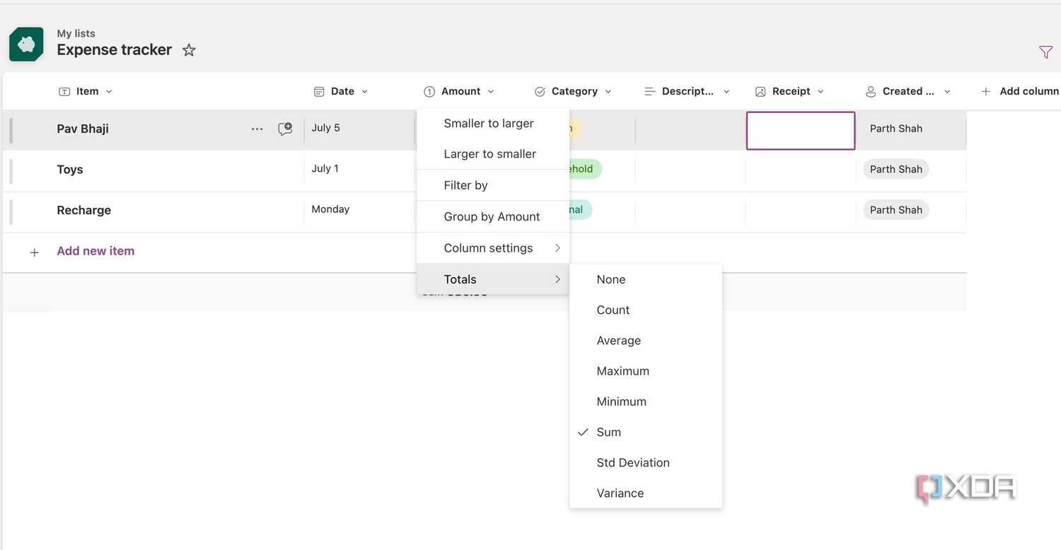Click the Expense tracker piggy bank icon

pyautogui.click(x=26, y=45)
